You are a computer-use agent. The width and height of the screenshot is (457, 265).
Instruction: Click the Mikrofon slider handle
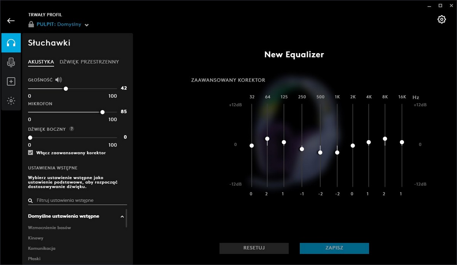[102, 112]
